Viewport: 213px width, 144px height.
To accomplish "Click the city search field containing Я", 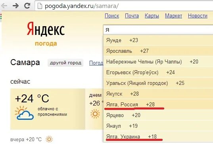I will click(x=158, y=30).
